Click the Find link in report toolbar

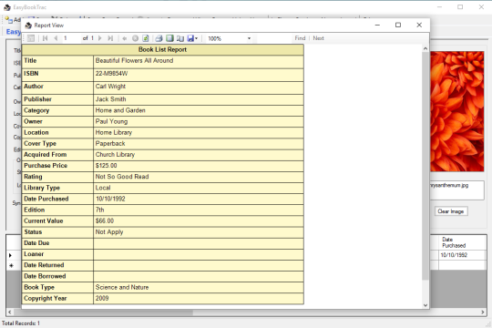[300, 38]
